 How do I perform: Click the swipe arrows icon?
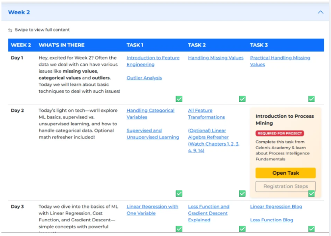click(x=10, y=30)
